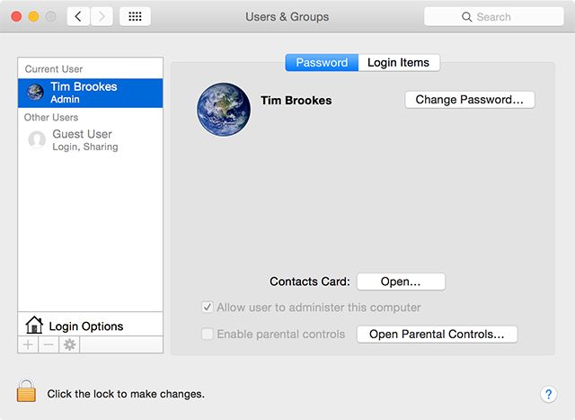Enable parental controls checkbox
Image resolution: width=575 pixels, height=420 pixels.
pyautogui.click(x=208, y=334)
